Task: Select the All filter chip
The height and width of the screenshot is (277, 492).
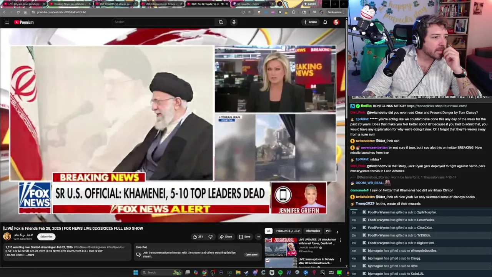Action: (x=268, y=231)
